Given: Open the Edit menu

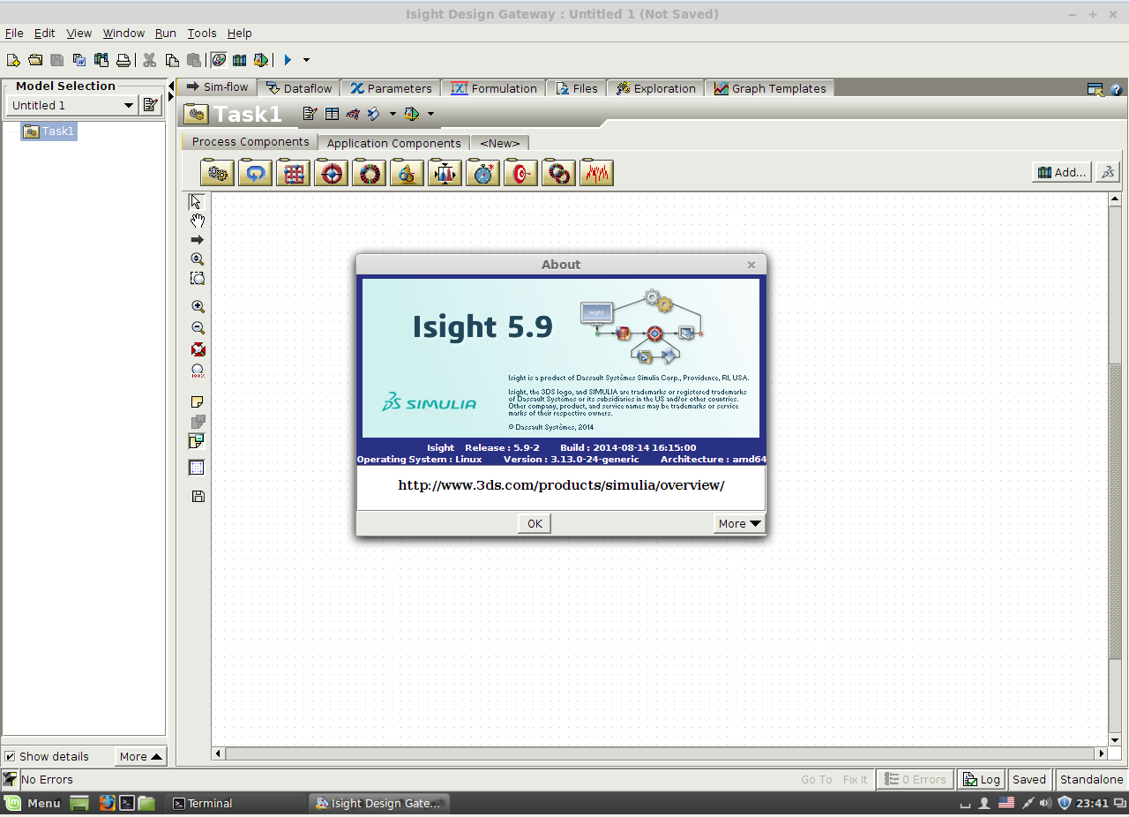Looking at the screenshot, I should click(44, 33).
